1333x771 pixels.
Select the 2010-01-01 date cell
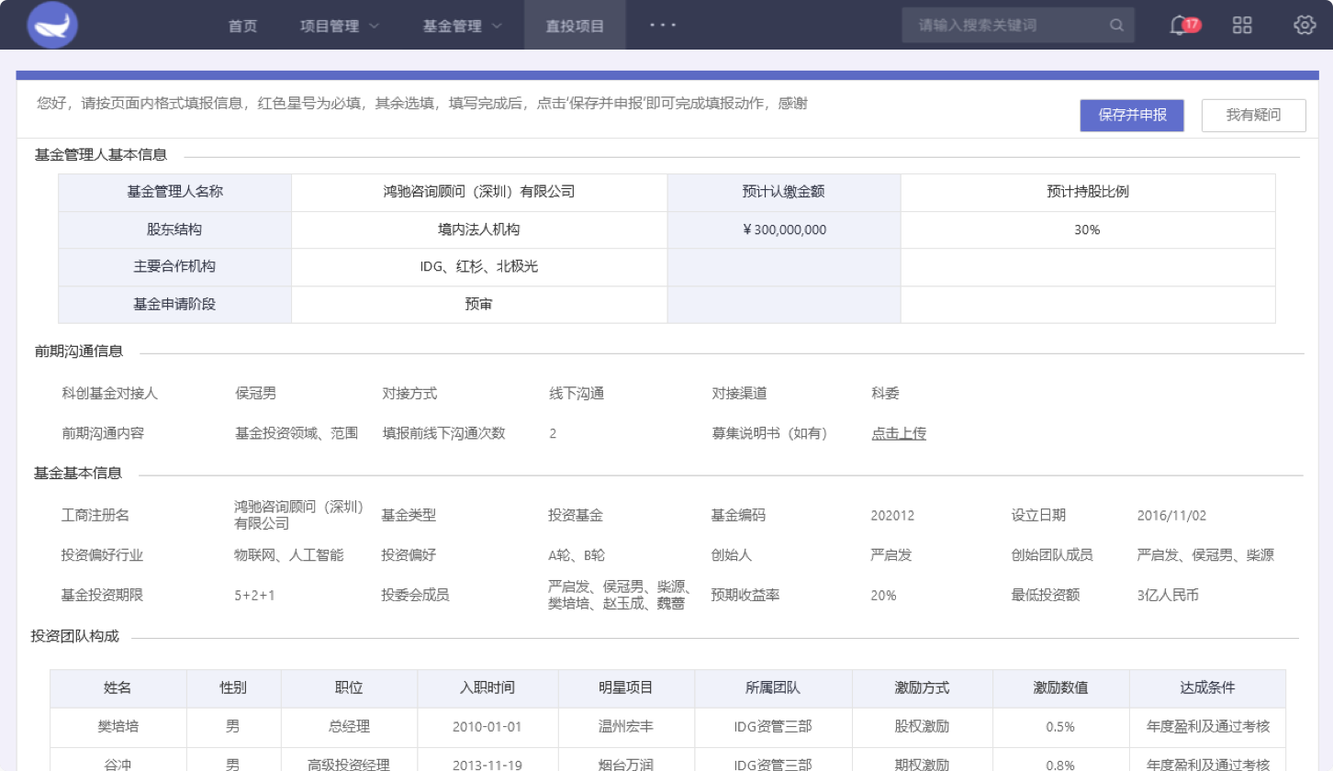click(x=487, y=726)
